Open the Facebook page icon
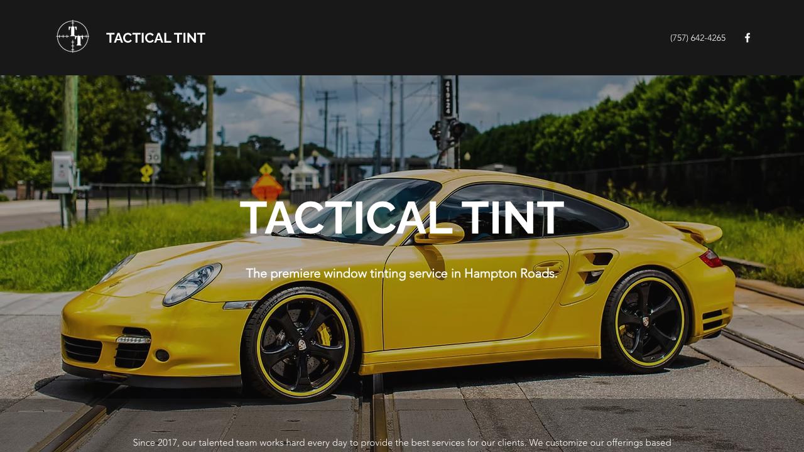Image resolution: width=804 pixels, height=452 pixels. pyautogui.click(x=747, y=38)
